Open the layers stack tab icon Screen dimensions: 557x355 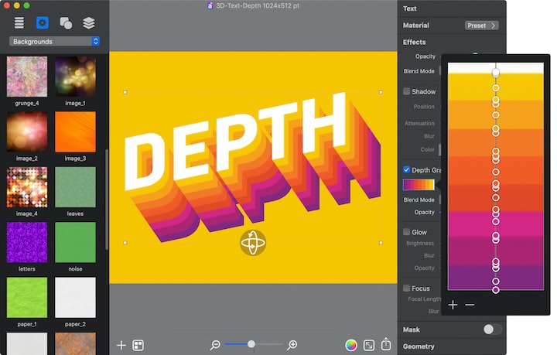click(89, 23)
